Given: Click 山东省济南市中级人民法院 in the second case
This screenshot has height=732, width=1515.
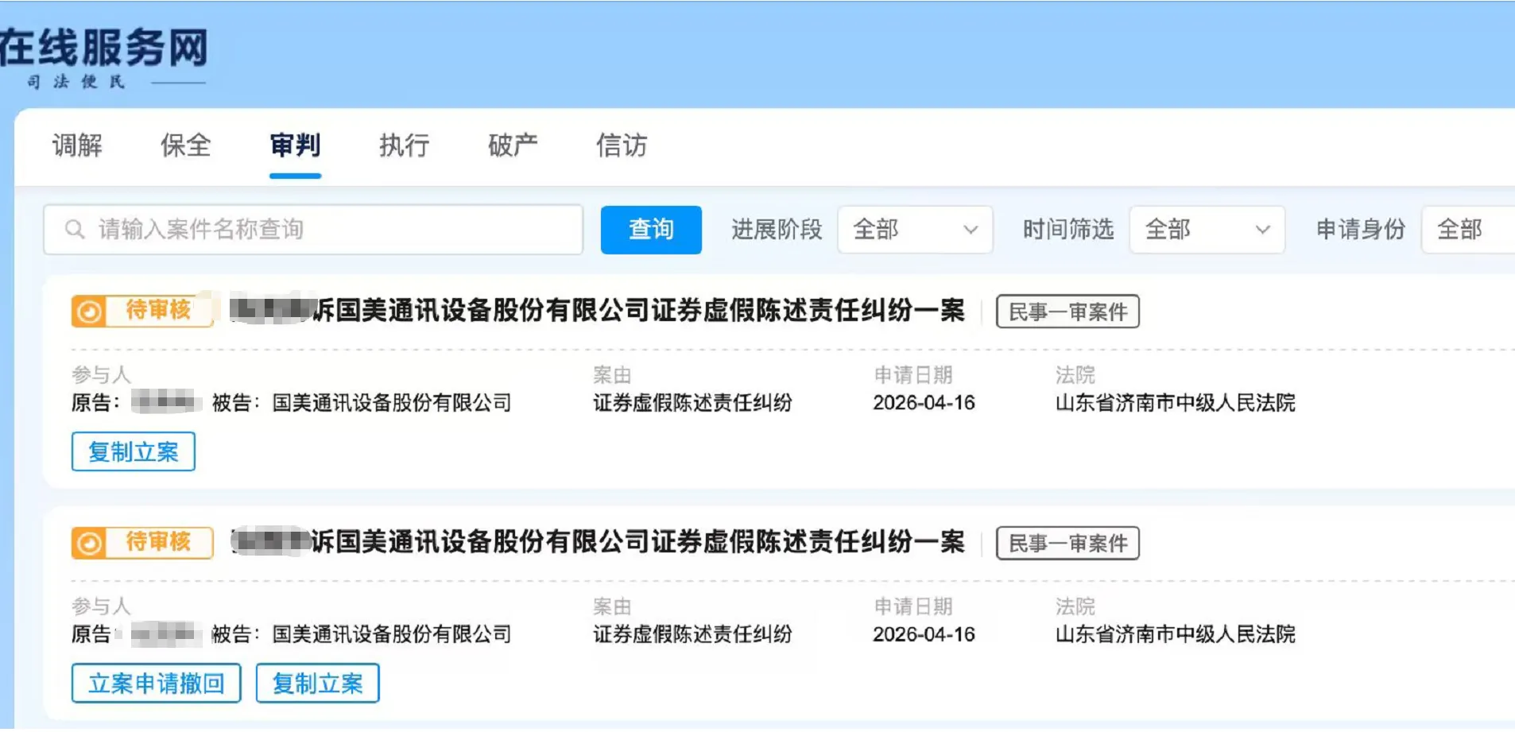Looking at the screenshot, I should pyautogui.click(x=1175, y=635).
